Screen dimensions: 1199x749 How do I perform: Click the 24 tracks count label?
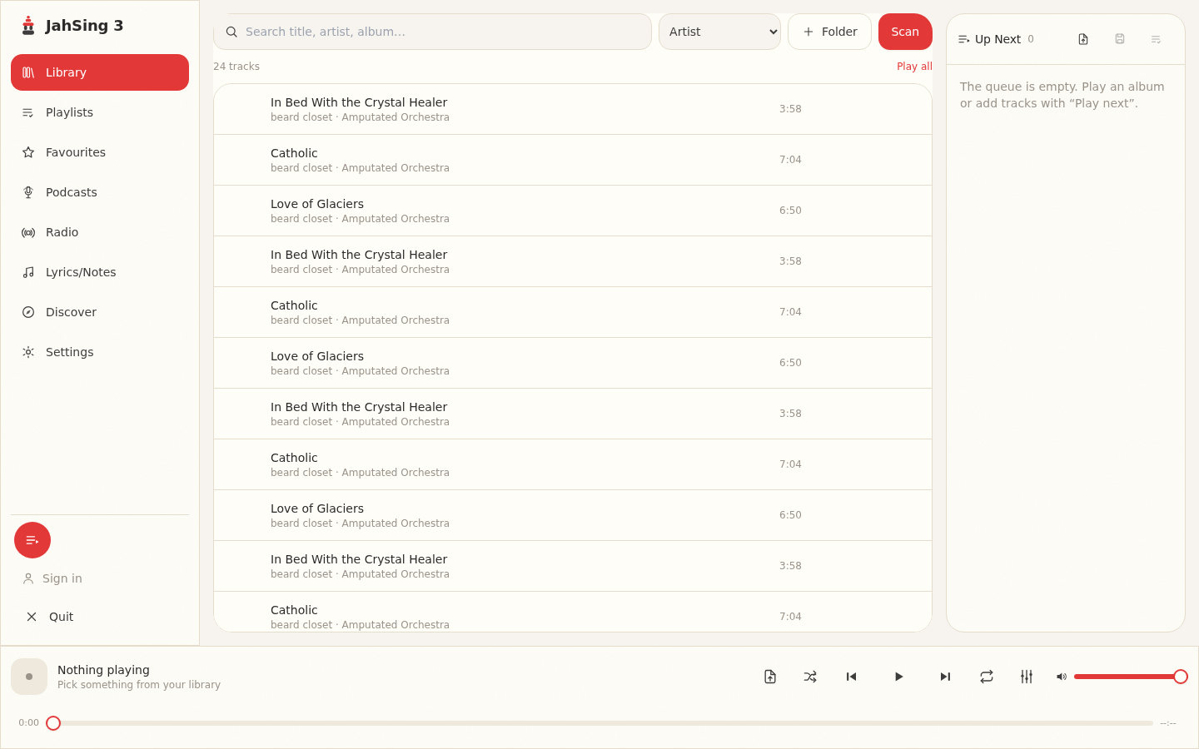(x=236, y=67)
